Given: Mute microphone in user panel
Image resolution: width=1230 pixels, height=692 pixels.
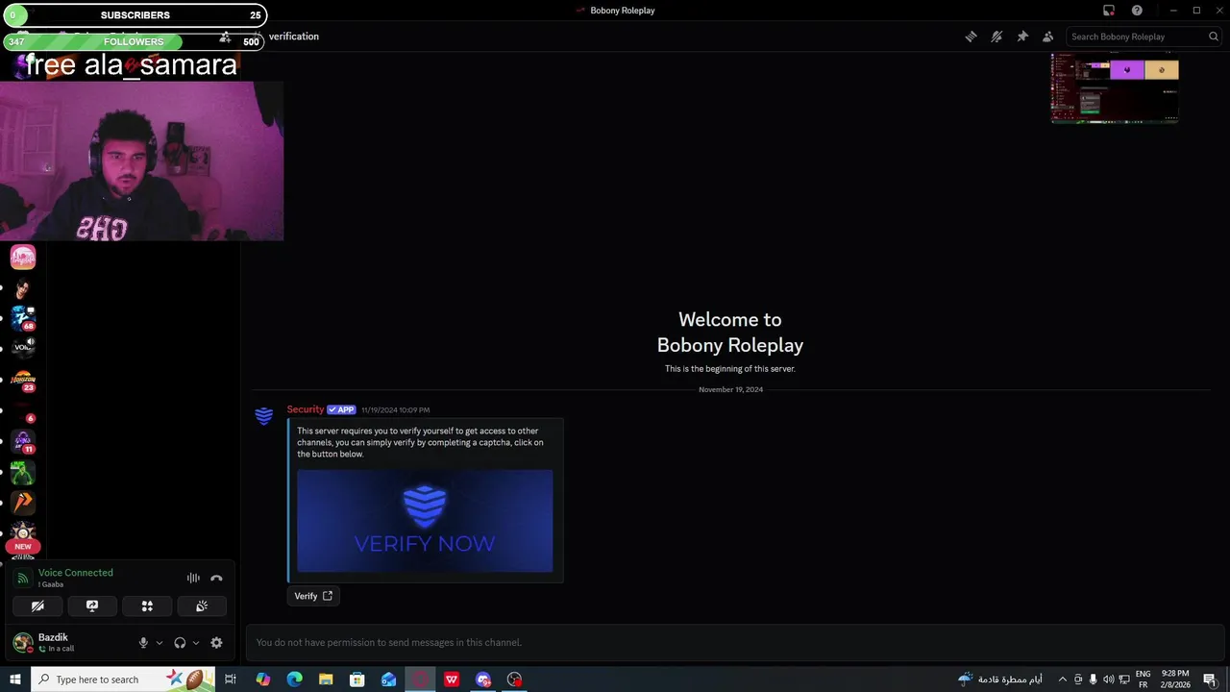Looking at the screenshot, I should coord(143,643).
